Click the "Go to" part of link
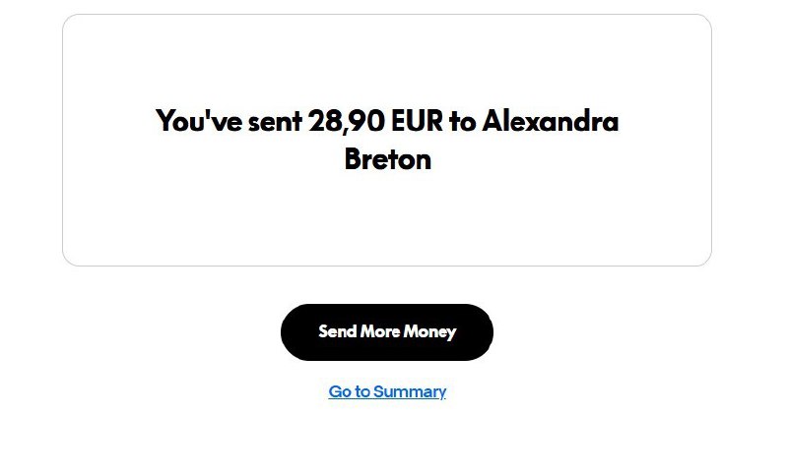The image size is (788, 474). tap(349, 391)
